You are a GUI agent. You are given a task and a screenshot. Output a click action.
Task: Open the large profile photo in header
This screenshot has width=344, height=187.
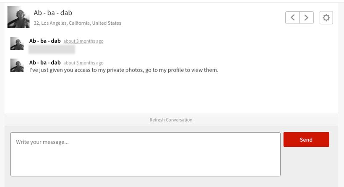coord(18,17)
